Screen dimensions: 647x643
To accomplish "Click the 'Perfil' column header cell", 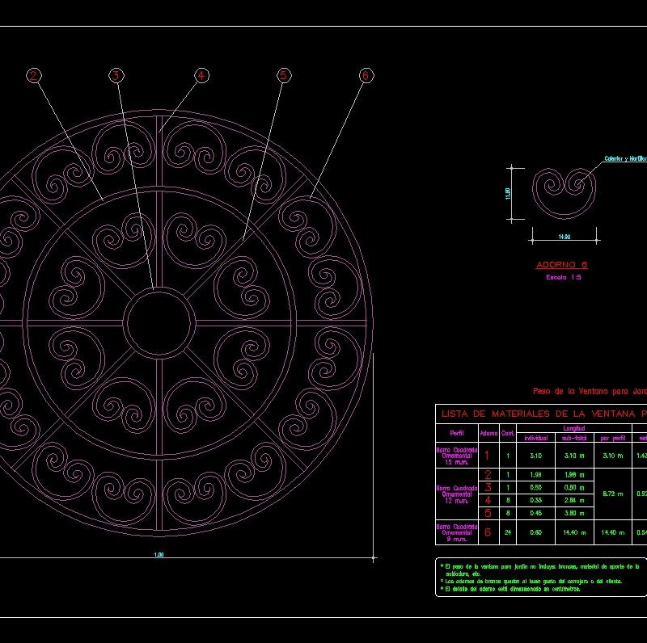I will coord(457,434).
